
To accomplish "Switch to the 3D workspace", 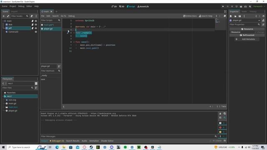I will (121, 7).
